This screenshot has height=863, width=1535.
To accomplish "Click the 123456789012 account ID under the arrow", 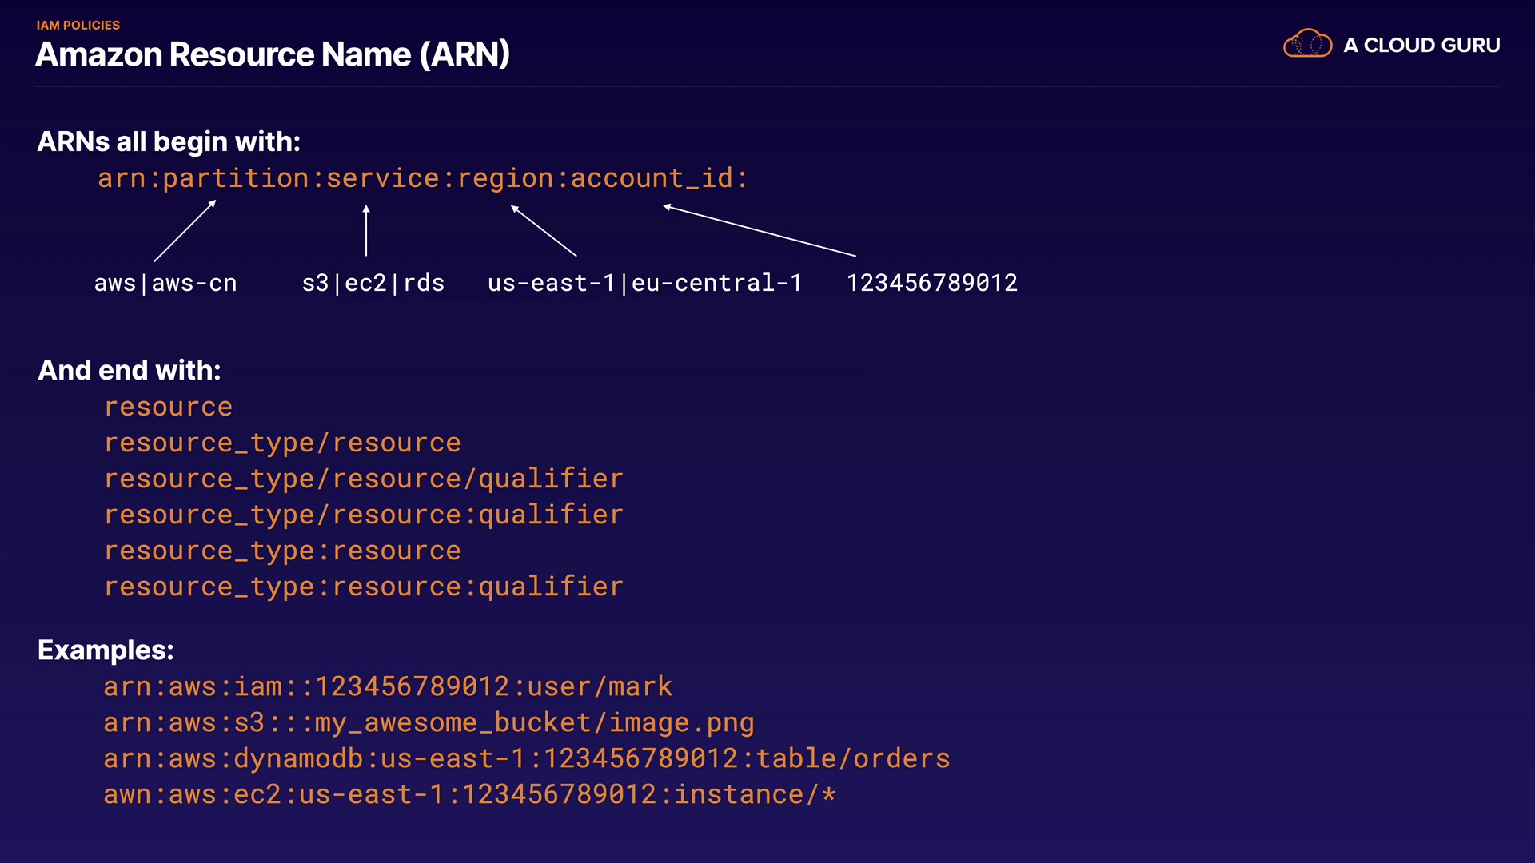I will click(x=931, y=283).
